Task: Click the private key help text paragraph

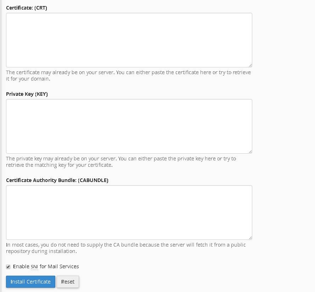Action: coord(121,162)
